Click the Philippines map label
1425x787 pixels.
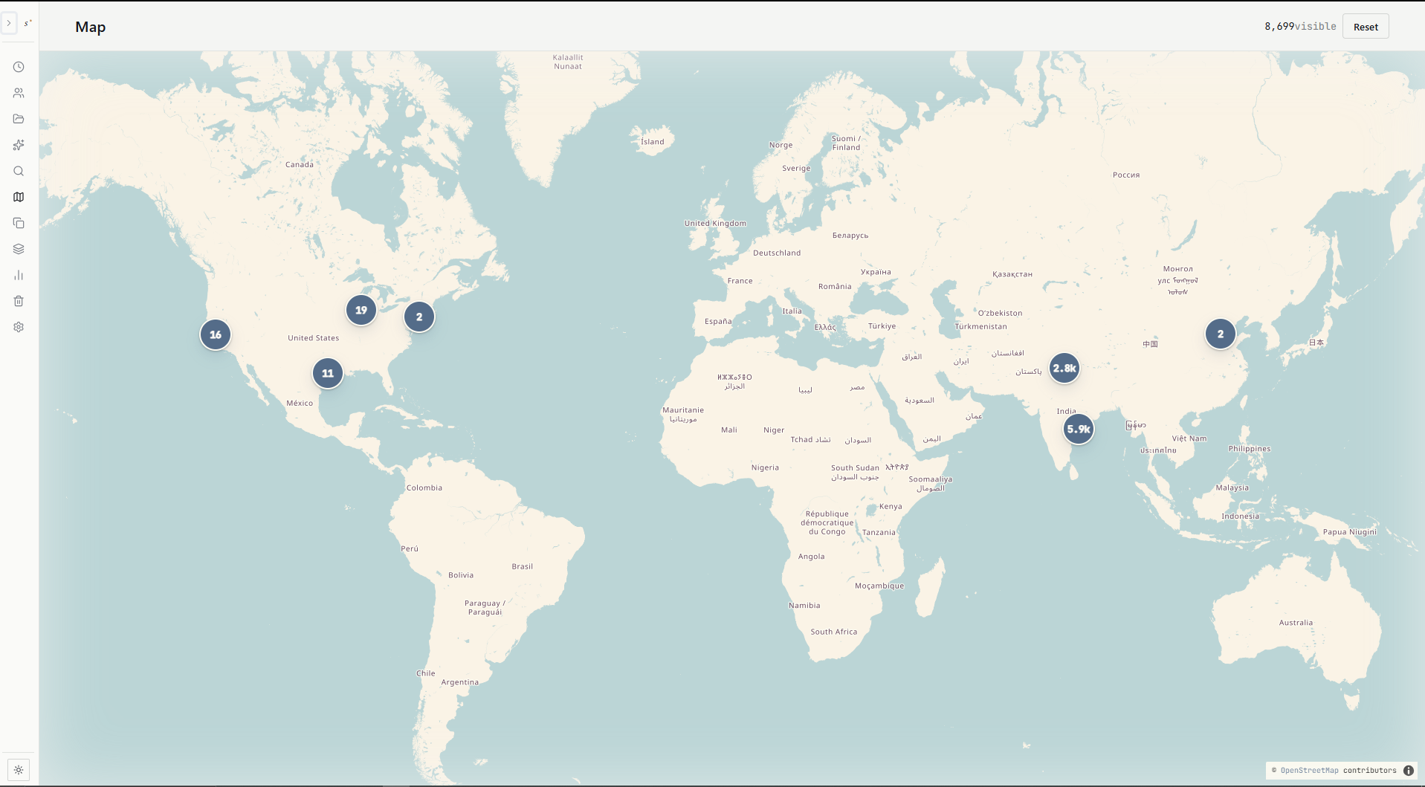1250,449
